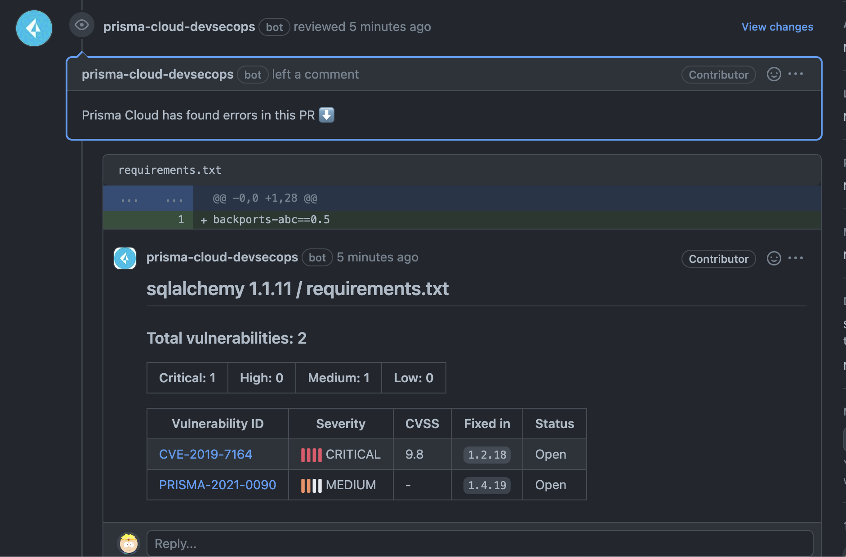This screenshot has width=846, height=557.
Task: Click the fixed-in version 1.4.19
Action: point(487,485)
